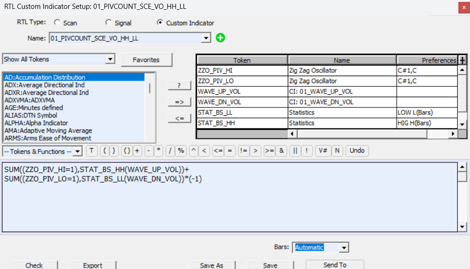
Task: Insert the multiplication asterisk operator
Action: [x=158, y=151]
